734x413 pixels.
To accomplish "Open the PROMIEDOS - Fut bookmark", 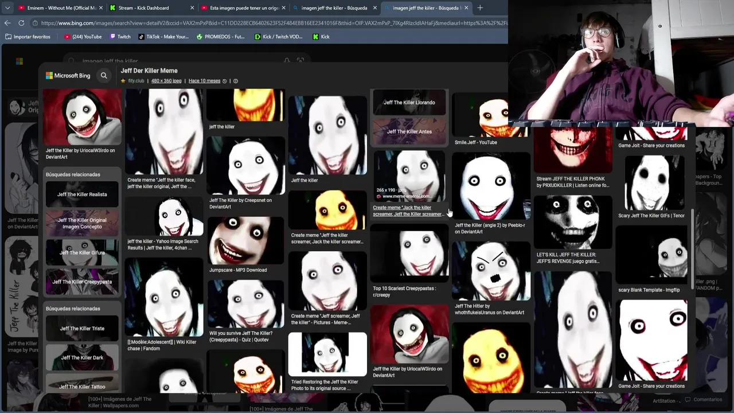I will 220,37.
